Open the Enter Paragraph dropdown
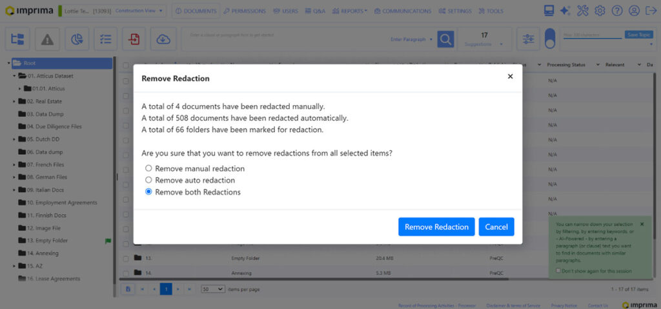Viewport: 661px width, 309px height. (x=412, y=39)
